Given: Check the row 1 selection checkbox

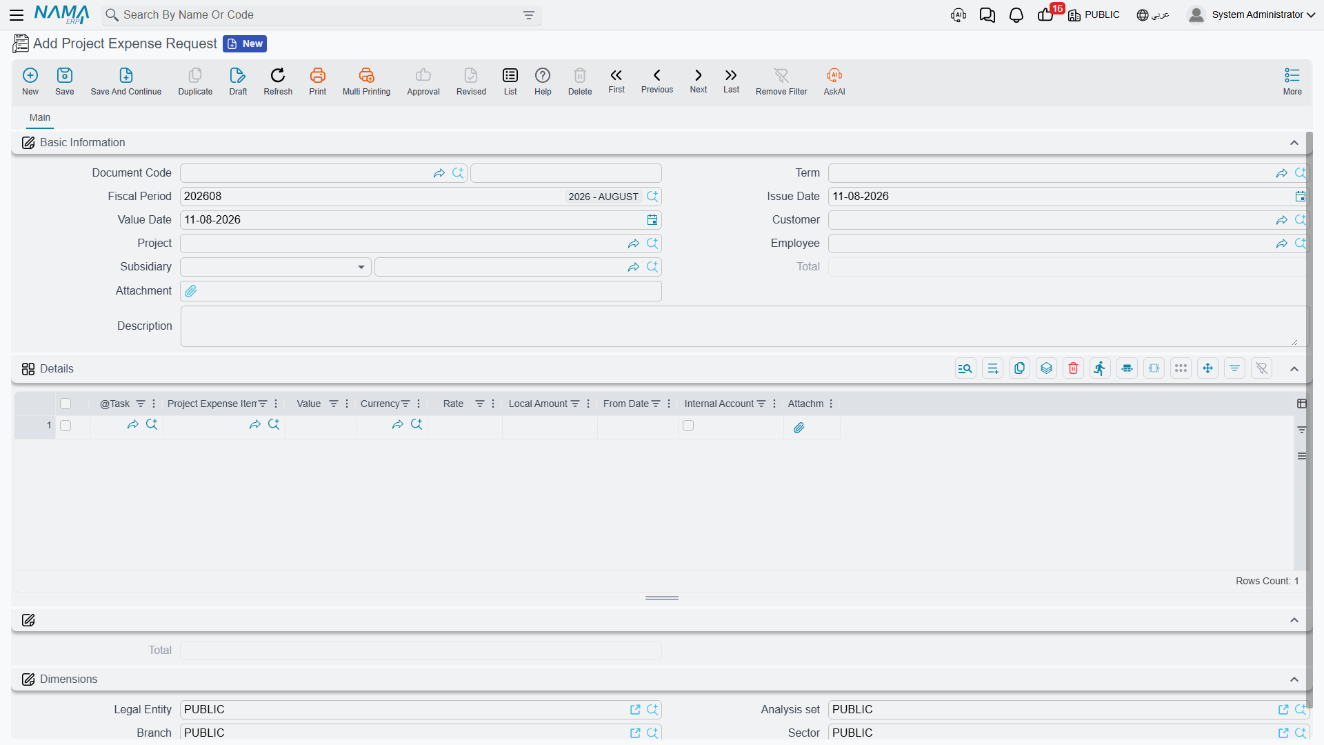Looking at the screenshot, I should coord(66,426).
